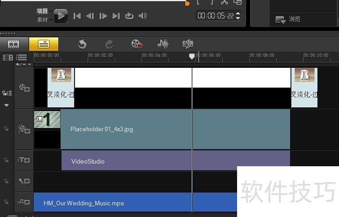
Task: Toggle ripple editing lock on video track
Action: 6,93
